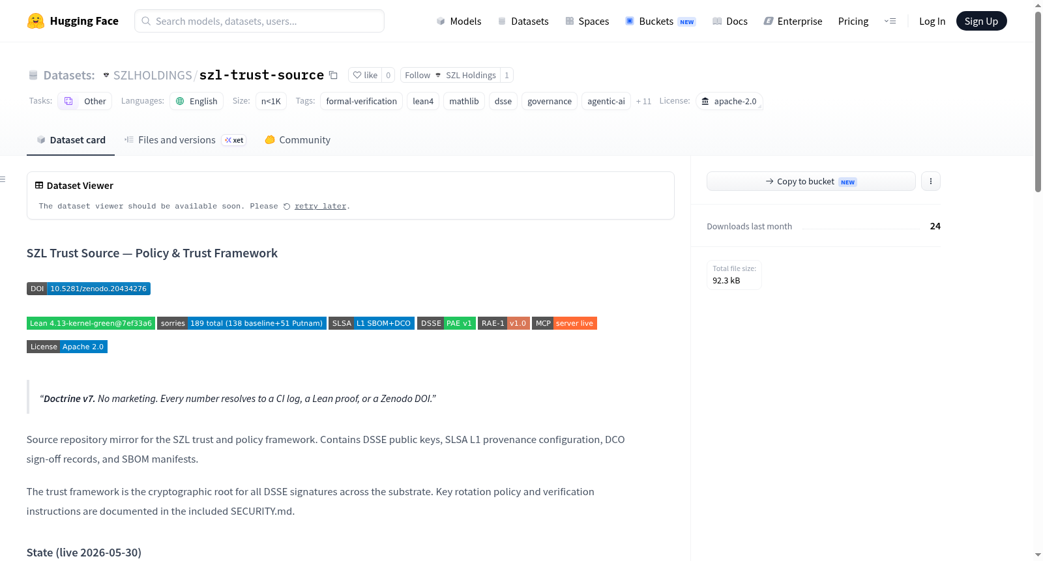Click Copy to bucket button
The width and height of the screenshot is (1043, 561).
click(x=811, y=181)
